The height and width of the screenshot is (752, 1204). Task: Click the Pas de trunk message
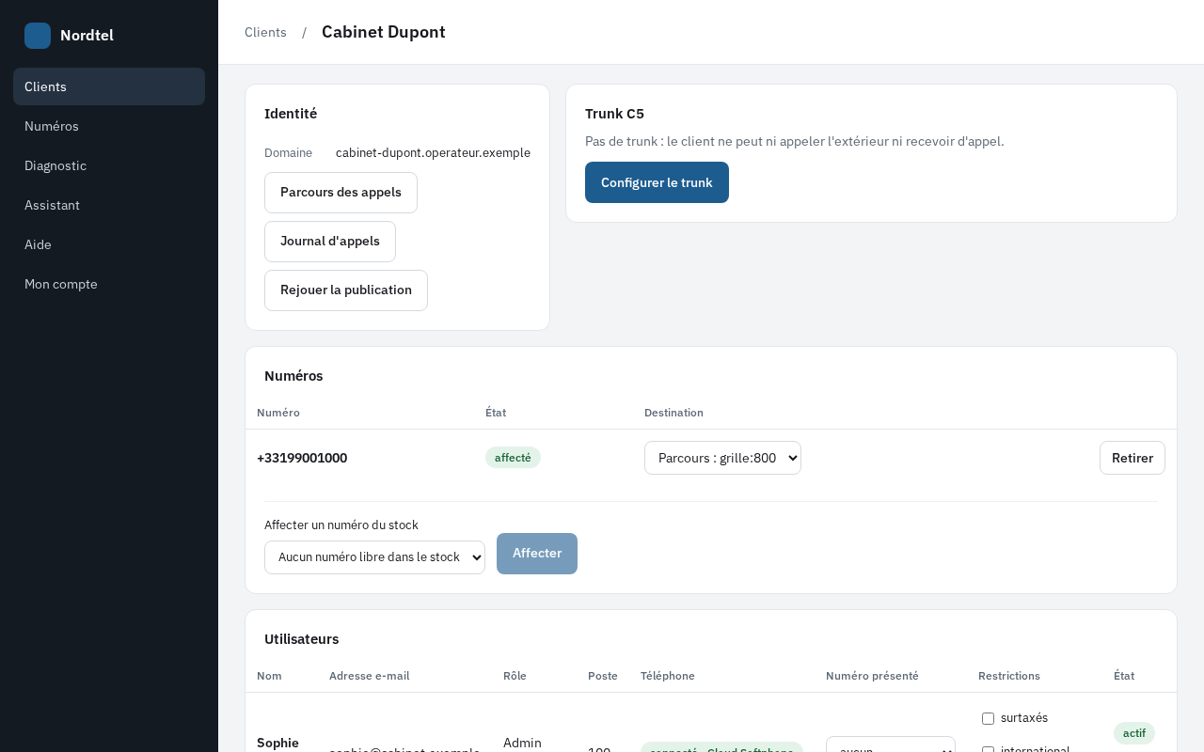click(795, 141)
